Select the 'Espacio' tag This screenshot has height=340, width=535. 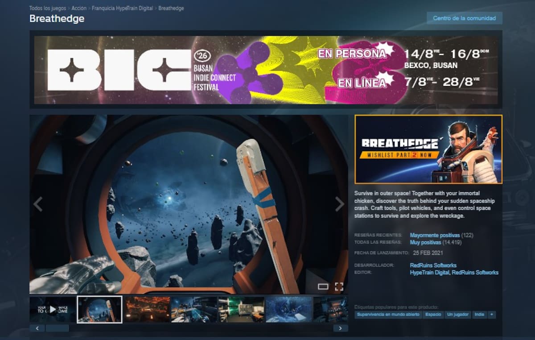433,315
